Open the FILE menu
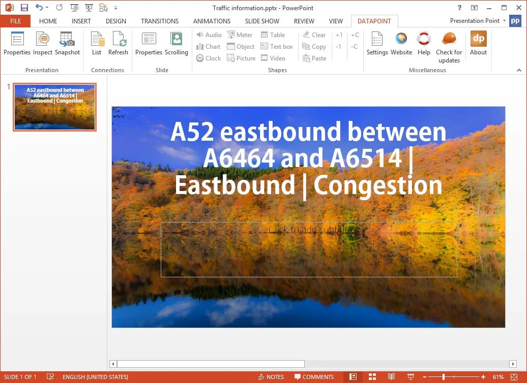The image size is (527, 383). [15, 21]
